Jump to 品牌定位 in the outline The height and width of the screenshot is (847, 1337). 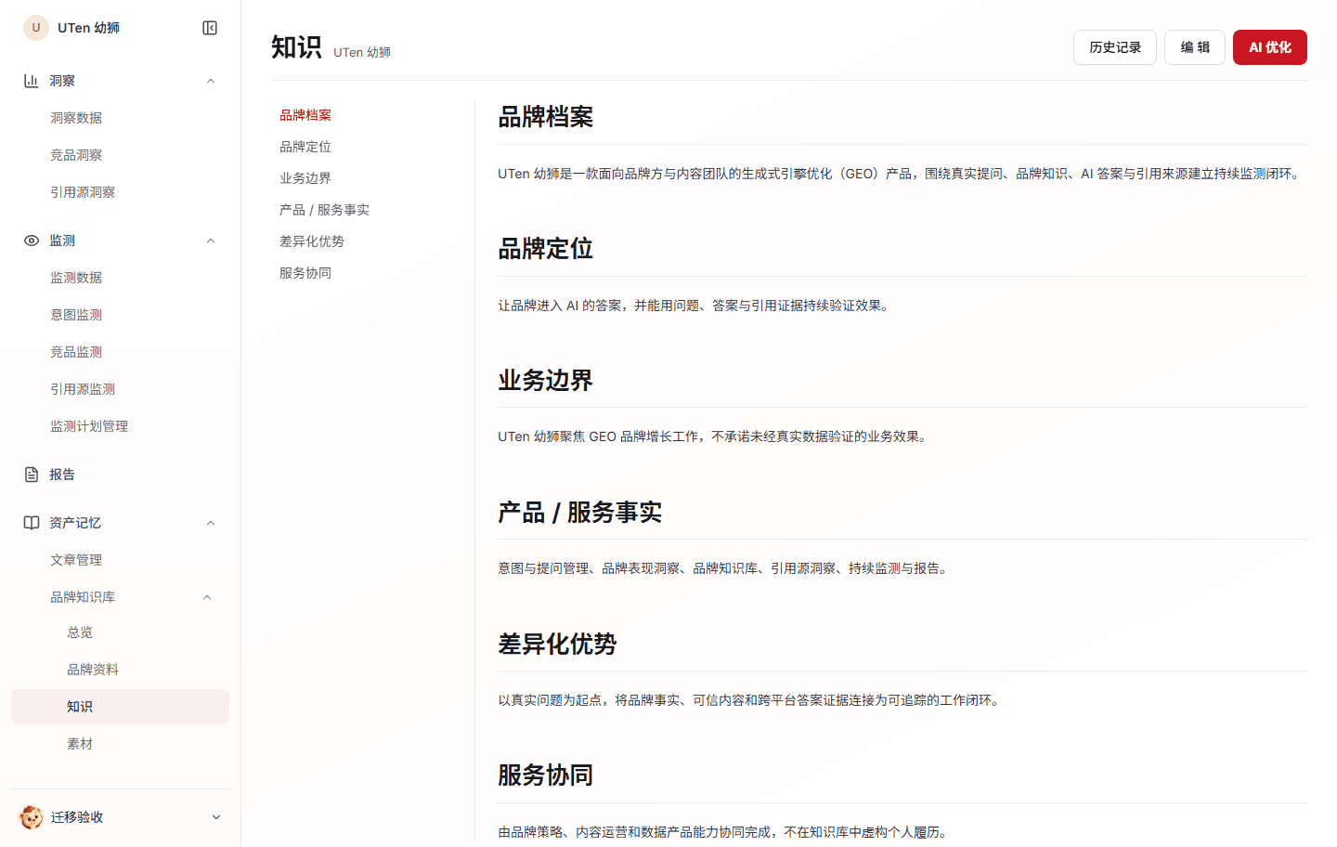(305, 147)
